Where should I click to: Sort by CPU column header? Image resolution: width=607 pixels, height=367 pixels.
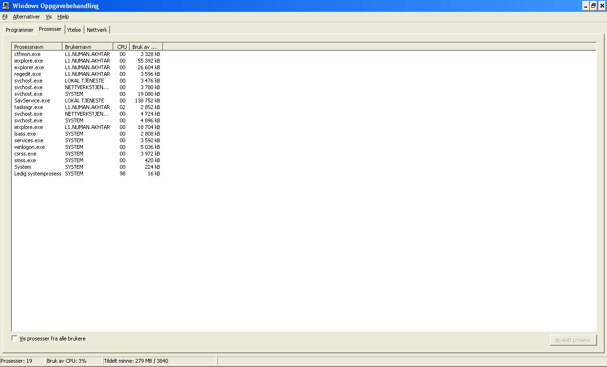pos(122,47)
